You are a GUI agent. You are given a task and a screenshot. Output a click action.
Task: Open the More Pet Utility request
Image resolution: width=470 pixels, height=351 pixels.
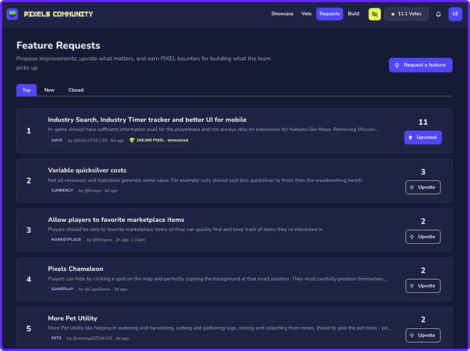click(x=73, y=319)
